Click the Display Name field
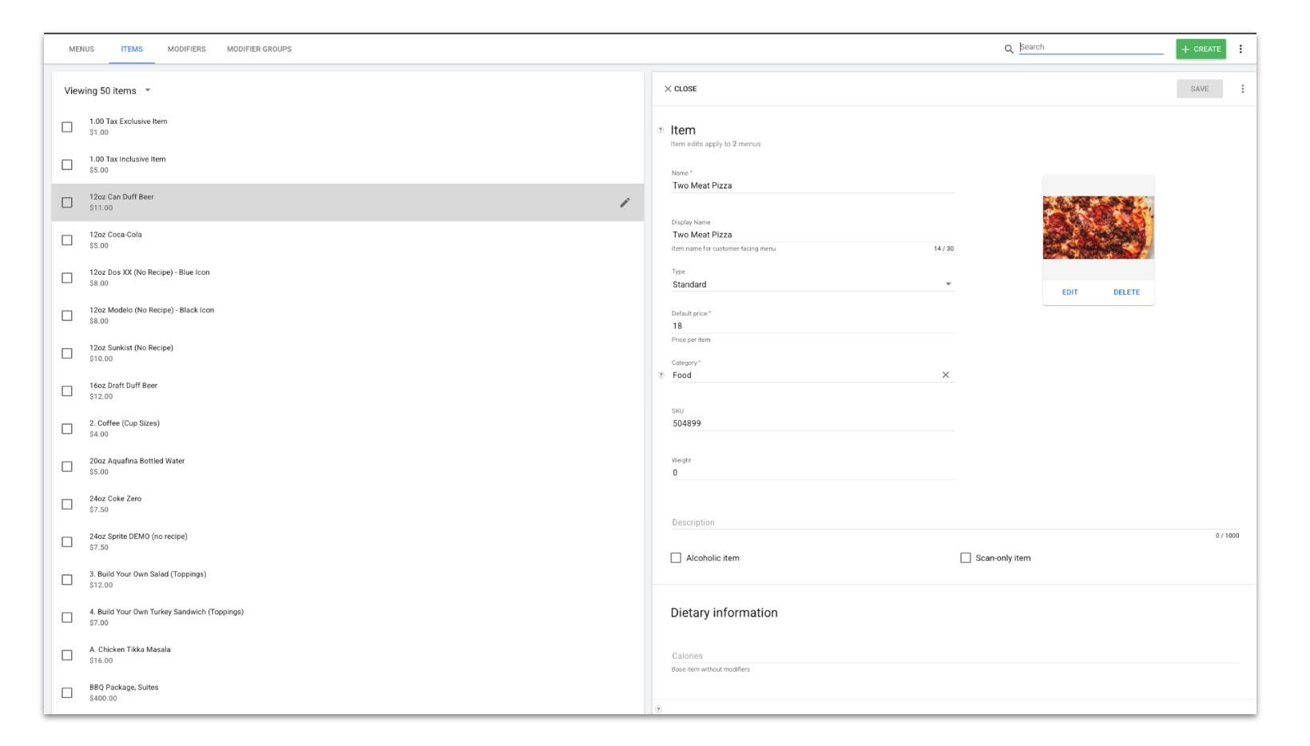 coord(812,235)
